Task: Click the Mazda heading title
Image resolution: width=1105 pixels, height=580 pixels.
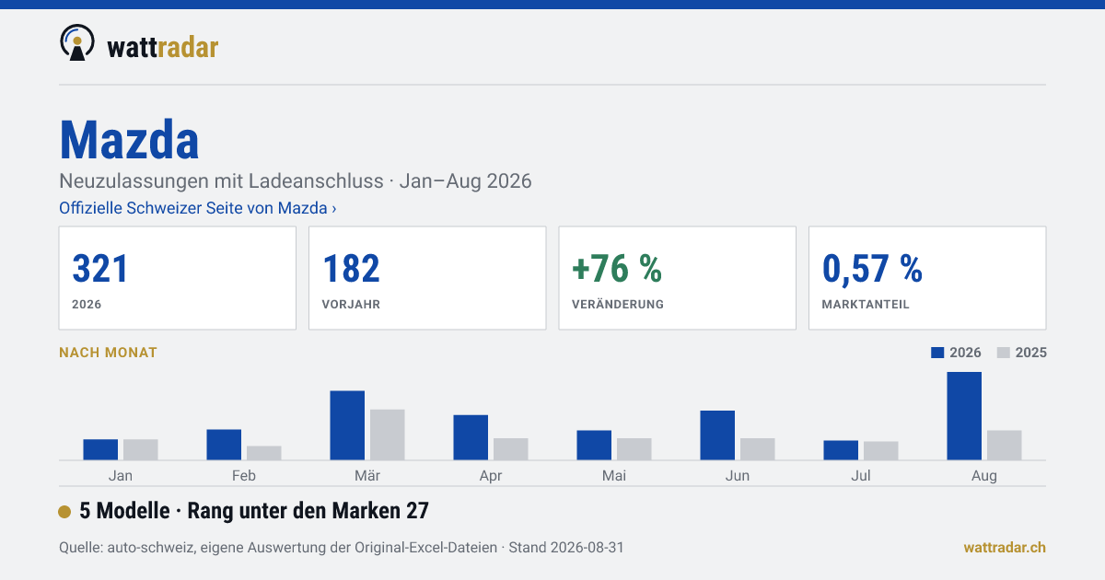Action: click(129, 140)
